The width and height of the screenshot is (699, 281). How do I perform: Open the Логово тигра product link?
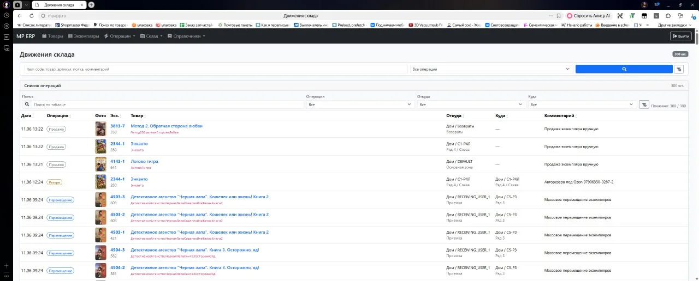[x=144, y=161]
